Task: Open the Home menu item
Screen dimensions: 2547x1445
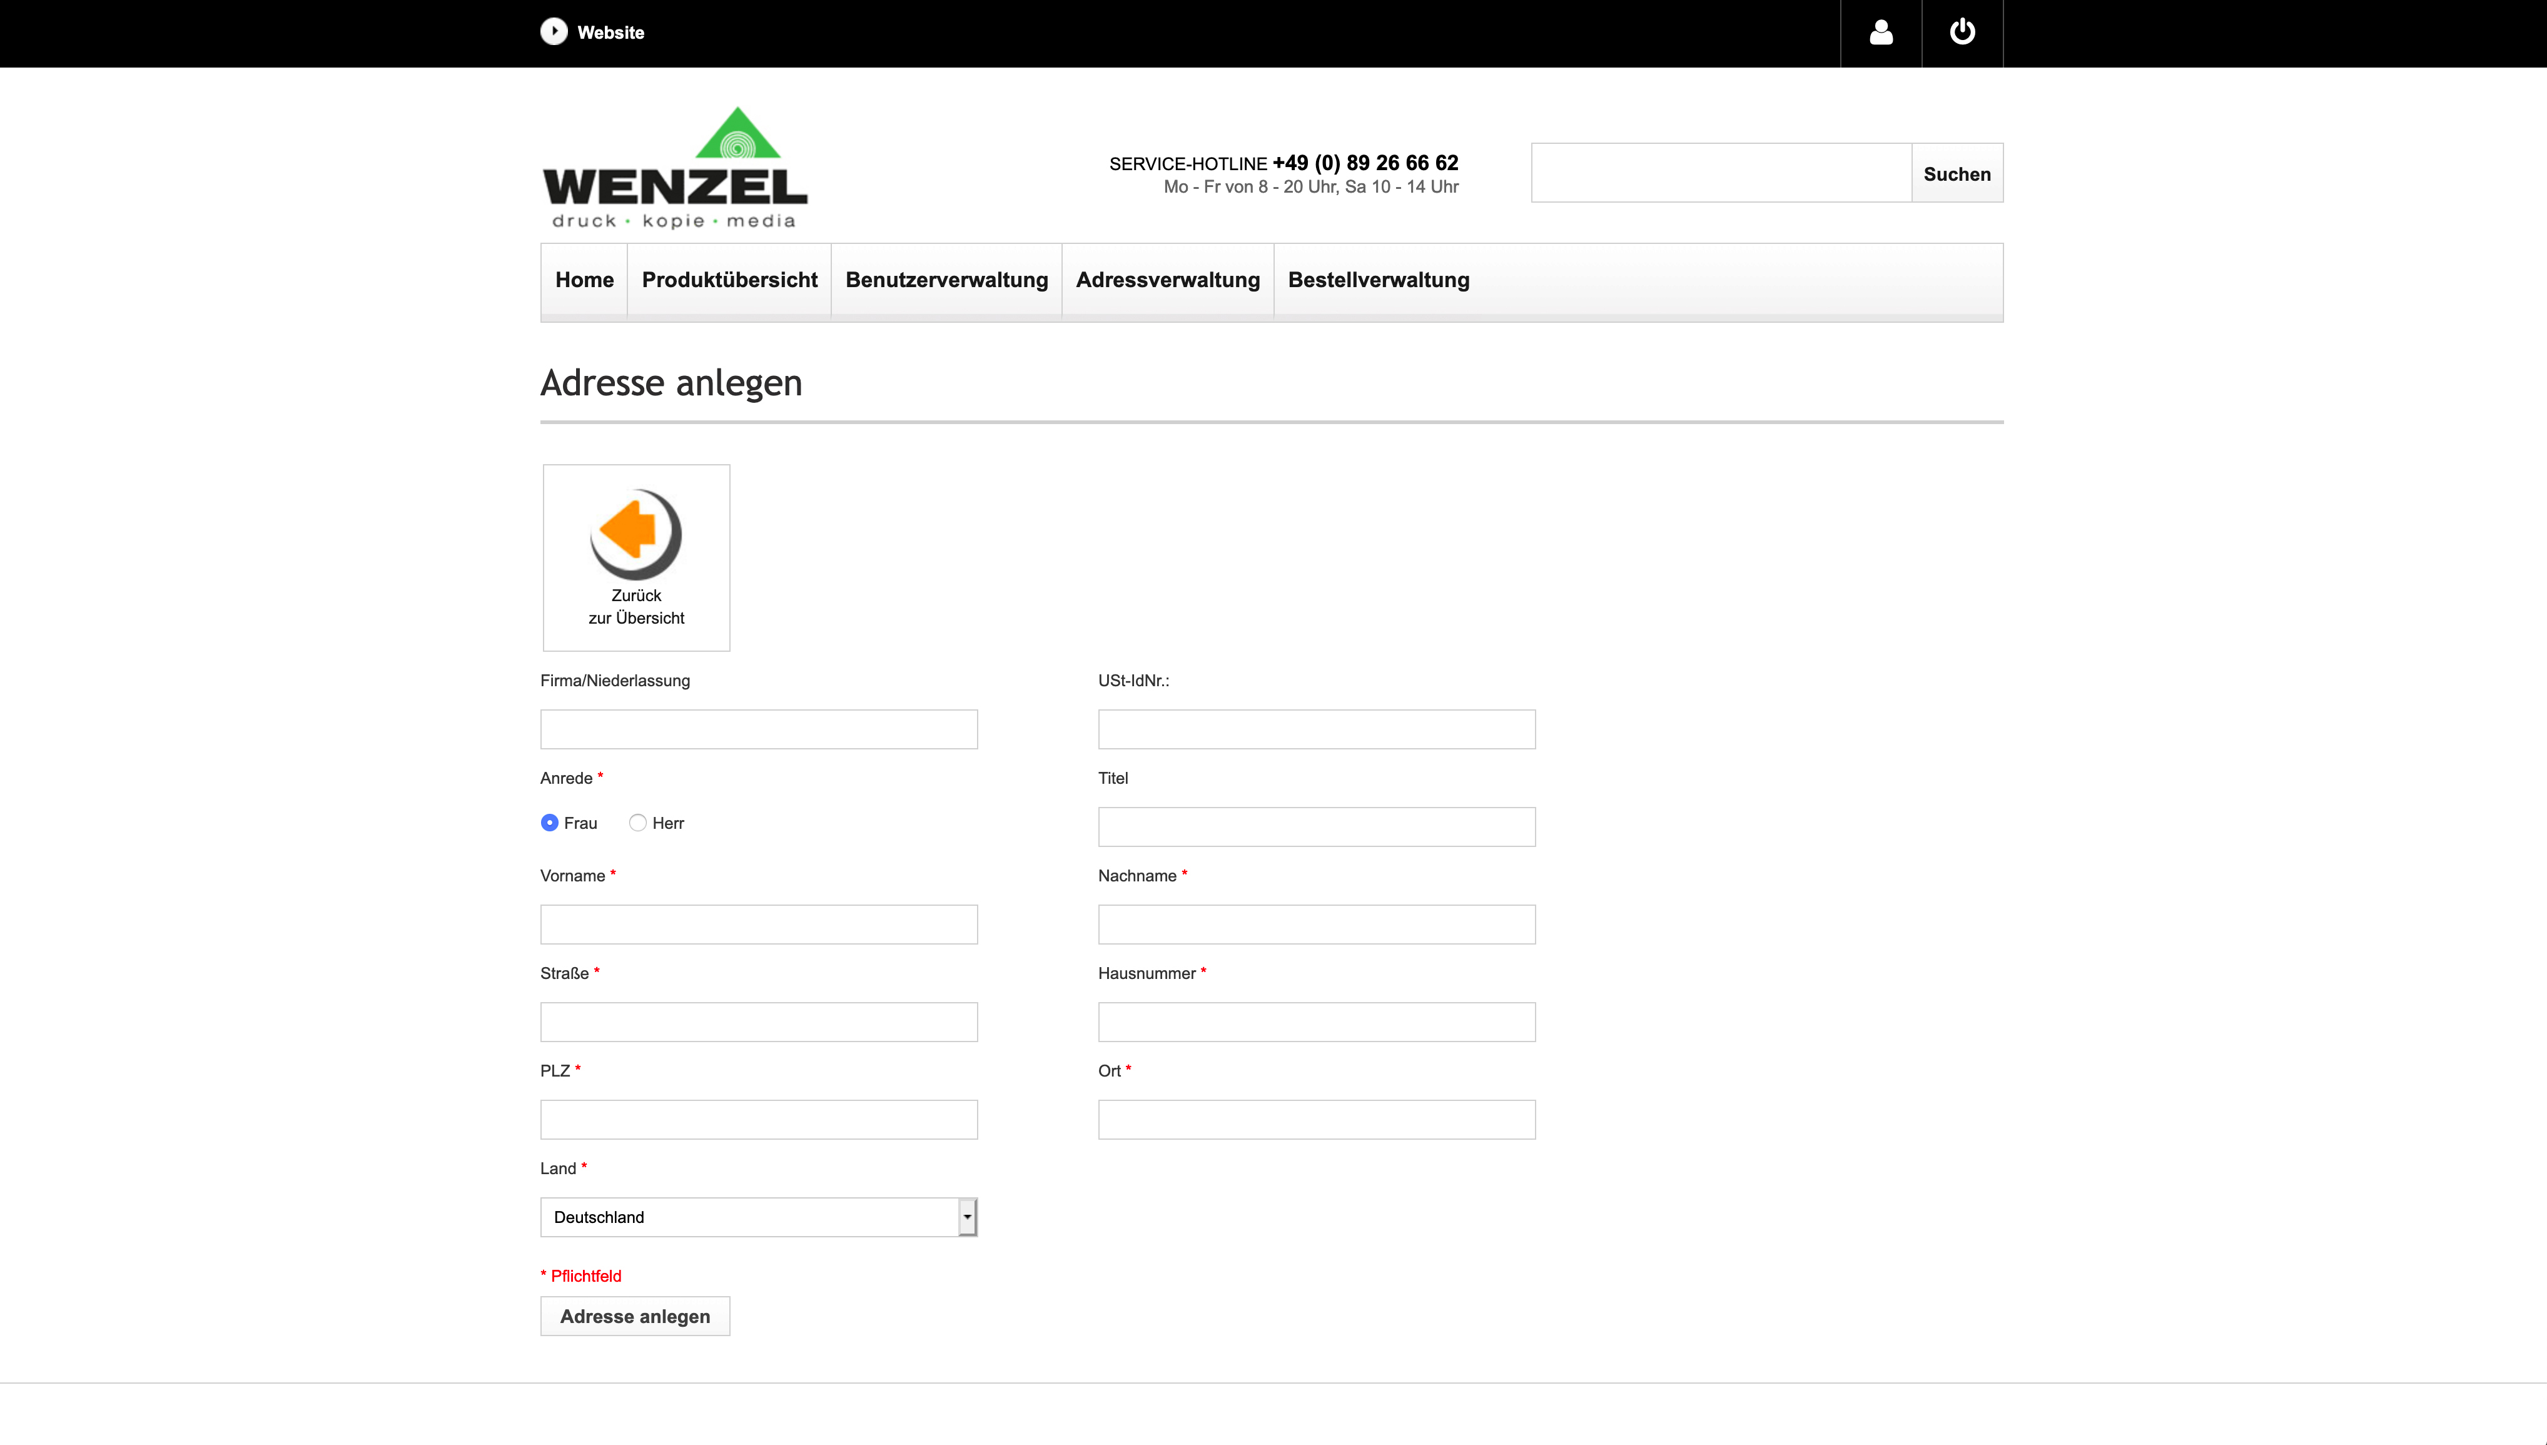Action: click(584, 280)
